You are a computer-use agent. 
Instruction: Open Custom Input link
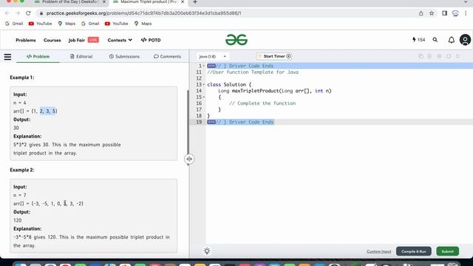point(379,251)
